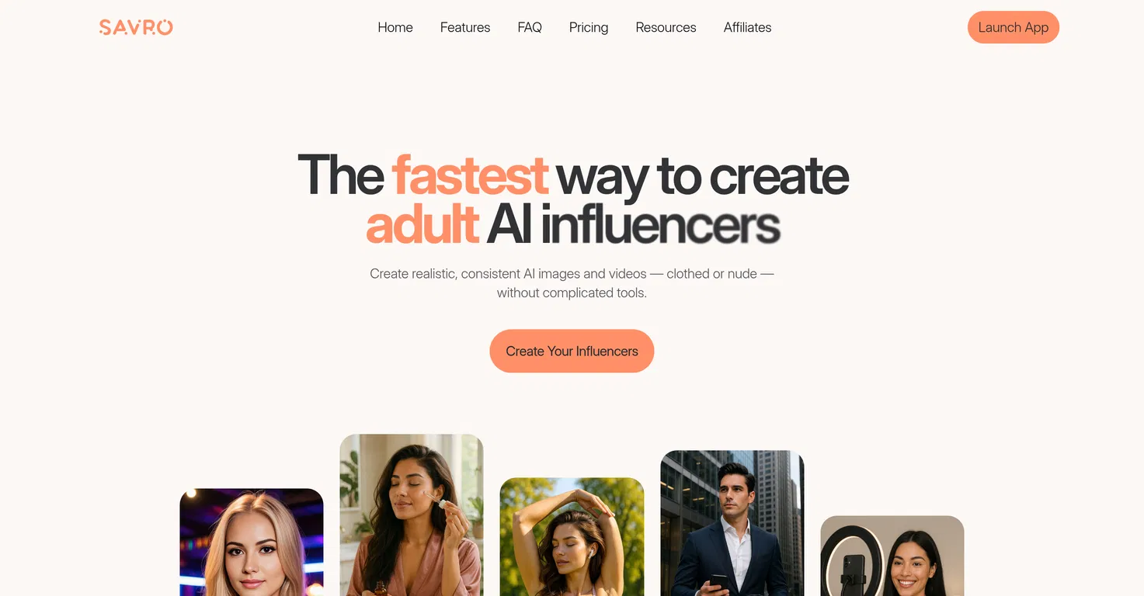Open the Features section
The height and width of the screenshot is (596, 1144).
click(465, 27)
